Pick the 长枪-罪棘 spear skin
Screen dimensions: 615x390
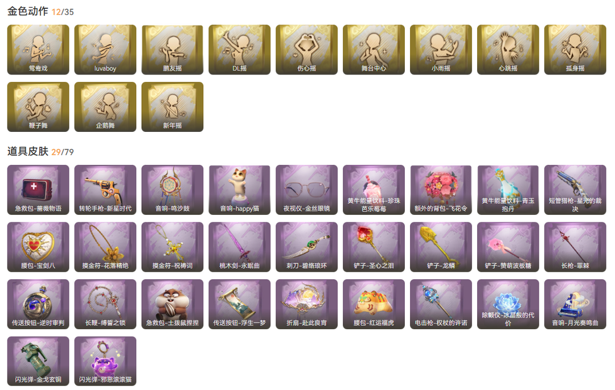(575, 247)
